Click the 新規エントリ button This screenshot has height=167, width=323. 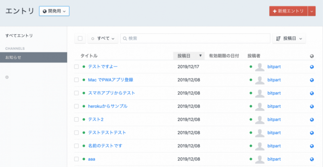click(288, 11)
